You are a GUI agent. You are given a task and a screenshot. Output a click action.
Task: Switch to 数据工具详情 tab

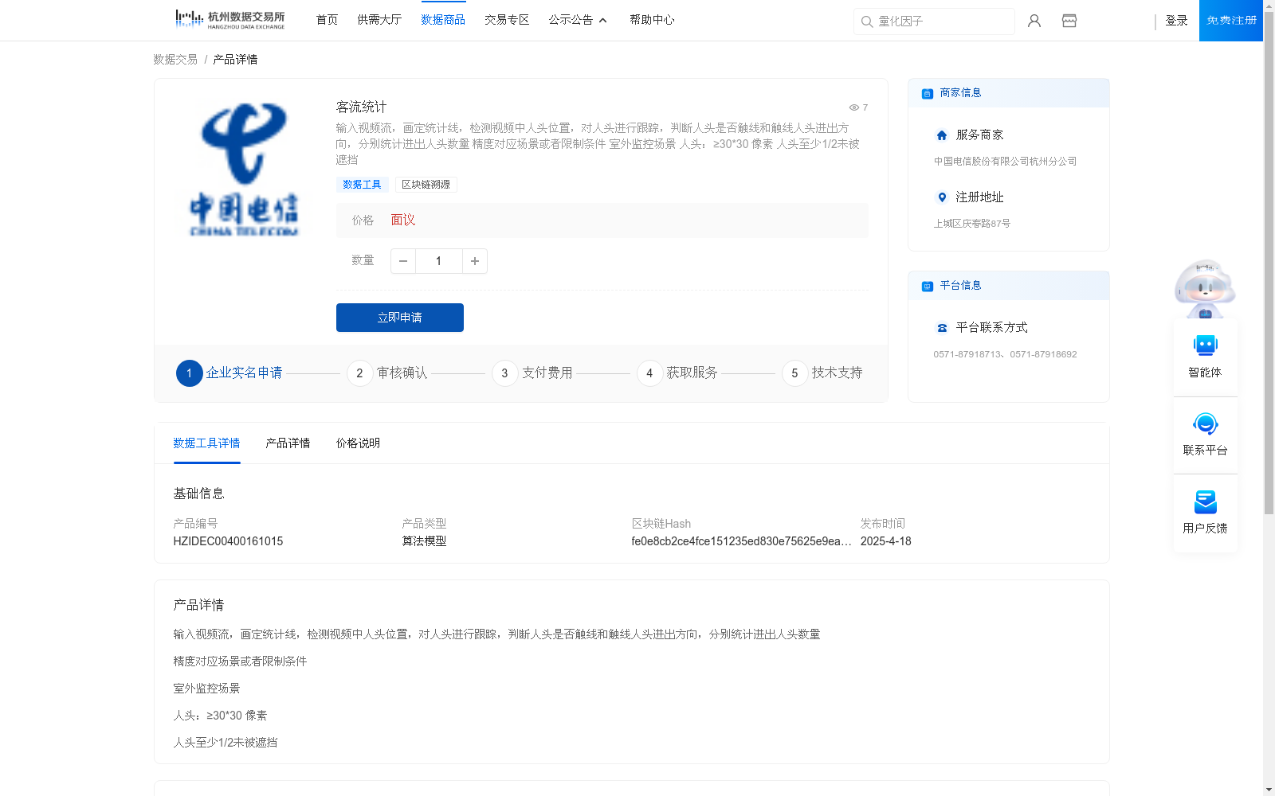pos(206,443)
